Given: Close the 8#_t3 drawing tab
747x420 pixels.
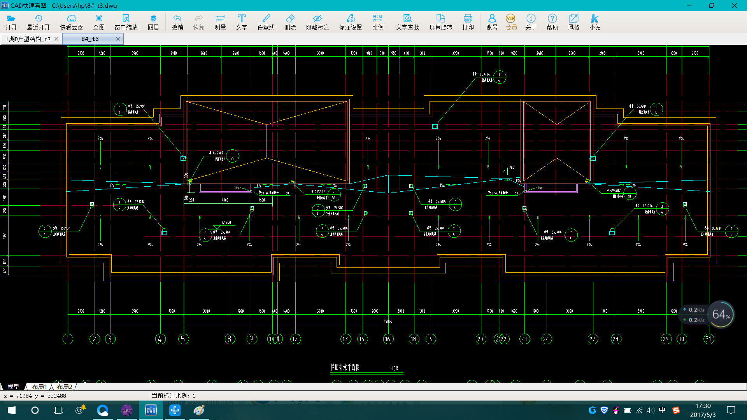Looking at the screenshot, I should (118, 39).
